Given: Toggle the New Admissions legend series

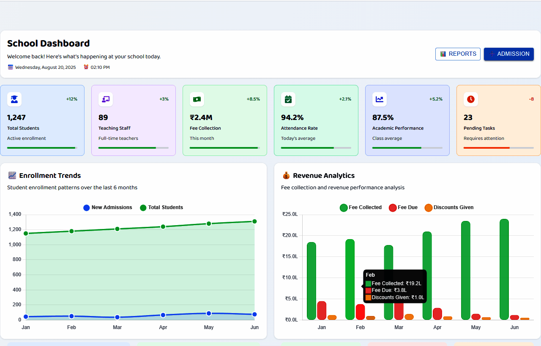Looking at the screenshot, I should tap(107, 207).
